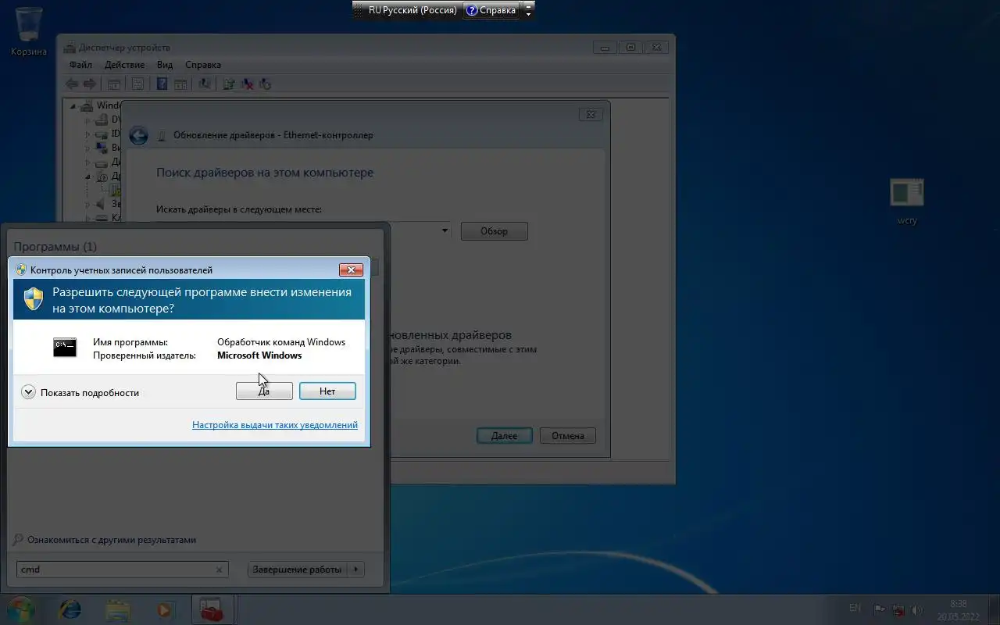
Task: Click the Далее button in driver wizard
Action: pos(505,436)
